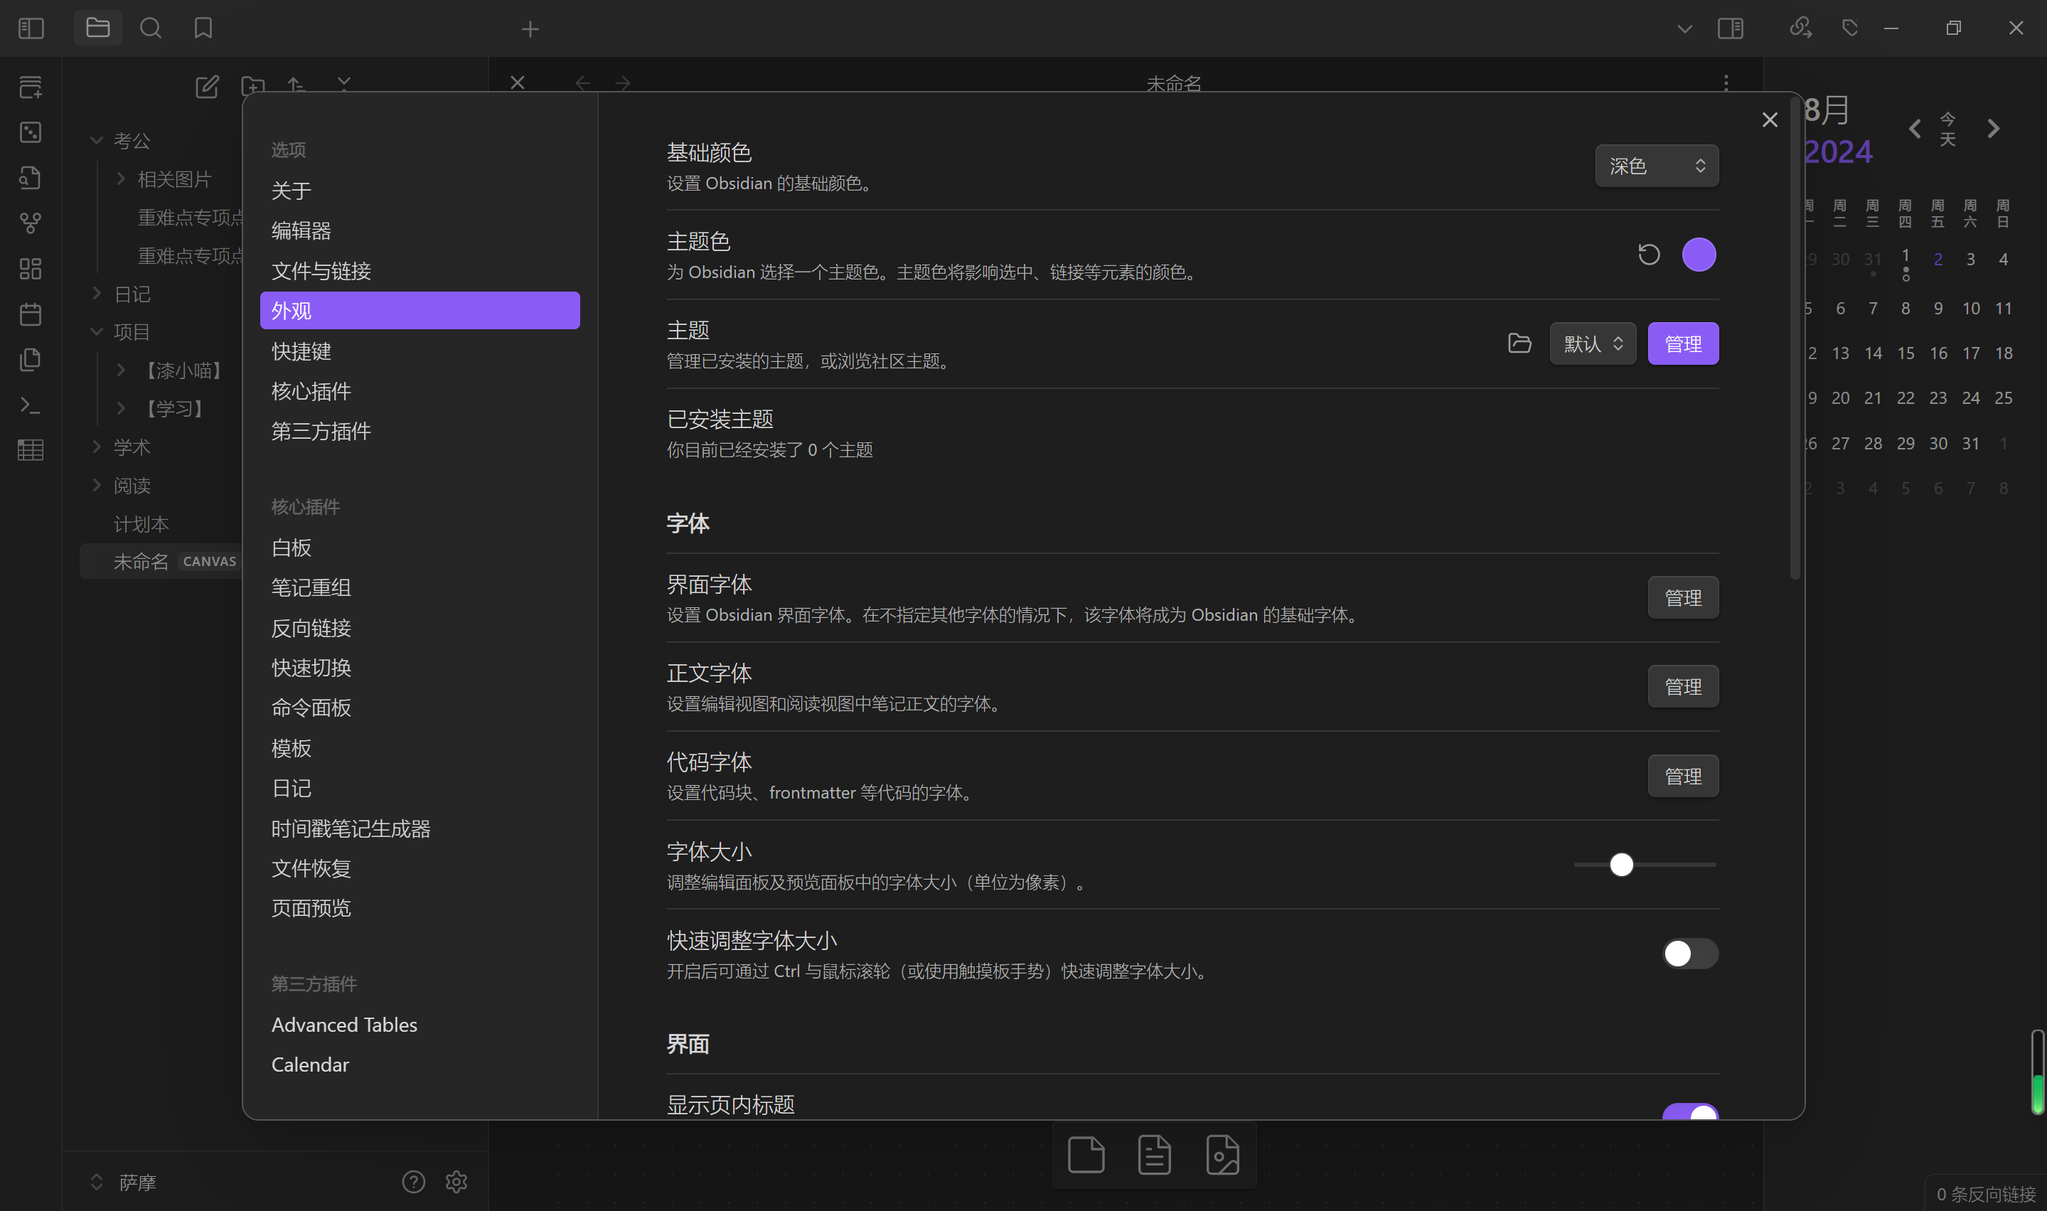Click the bookmark icon in top bar

(203, 28)
